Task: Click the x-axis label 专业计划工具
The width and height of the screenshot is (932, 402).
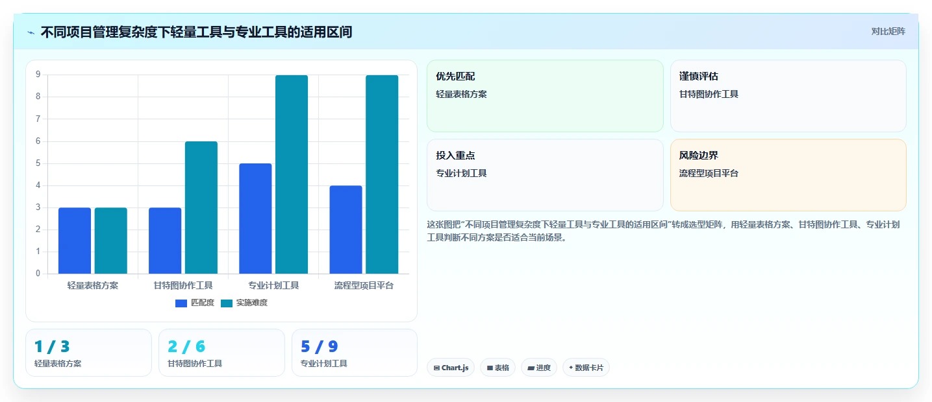Action: (273, 285)
